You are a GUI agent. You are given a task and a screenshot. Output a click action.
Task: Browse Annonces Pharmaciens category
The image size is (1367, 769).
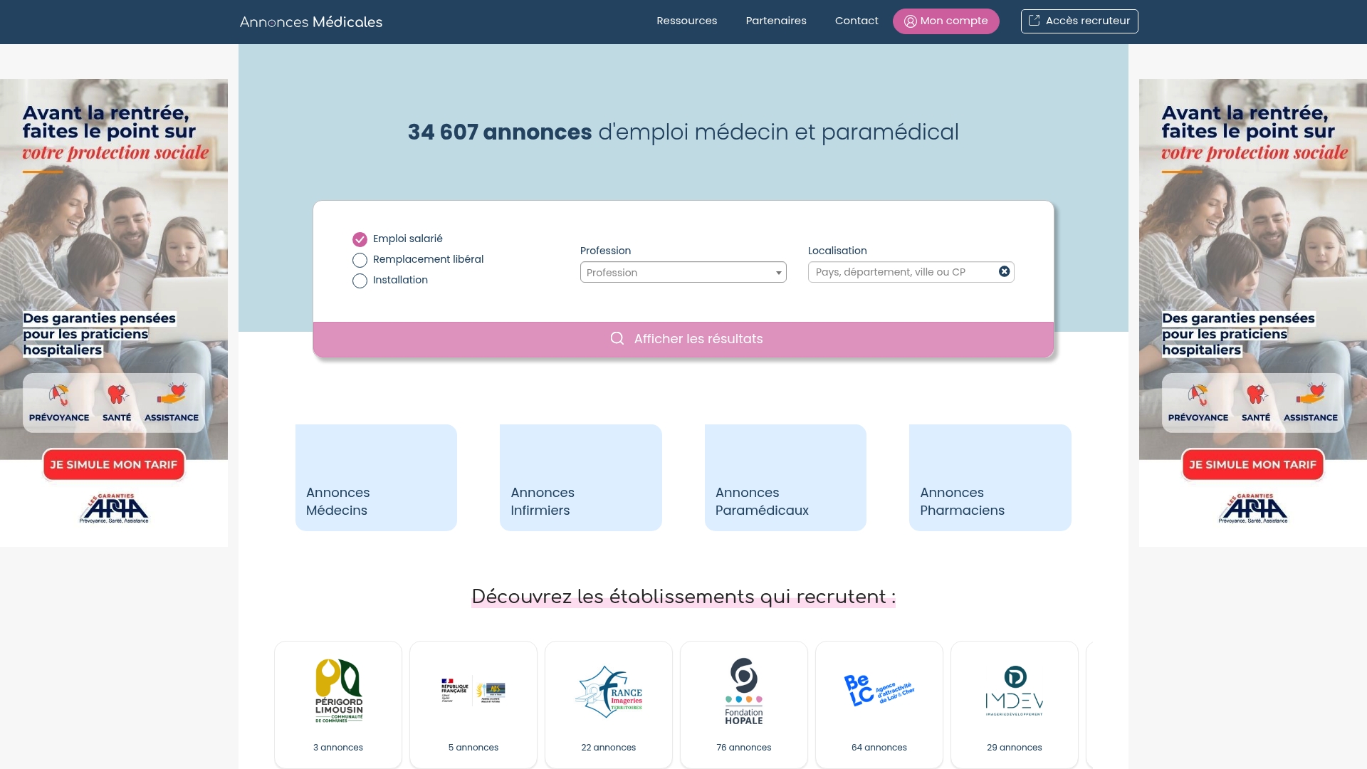(990, 477)
